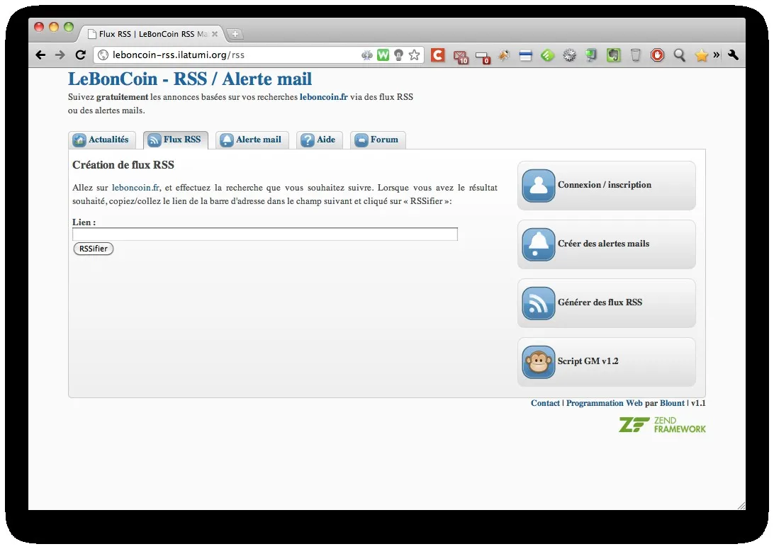The image size is (774, 549).
Task: Click the gear extension icon in toolbar
Action: click(569, 55)
